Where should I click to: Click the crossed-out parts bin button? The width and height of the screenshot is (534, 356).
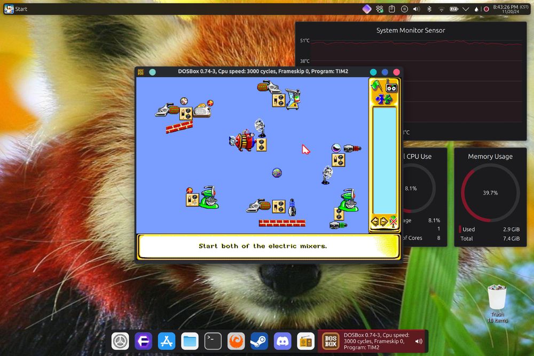pyautogui.click(x=394, y=221)
